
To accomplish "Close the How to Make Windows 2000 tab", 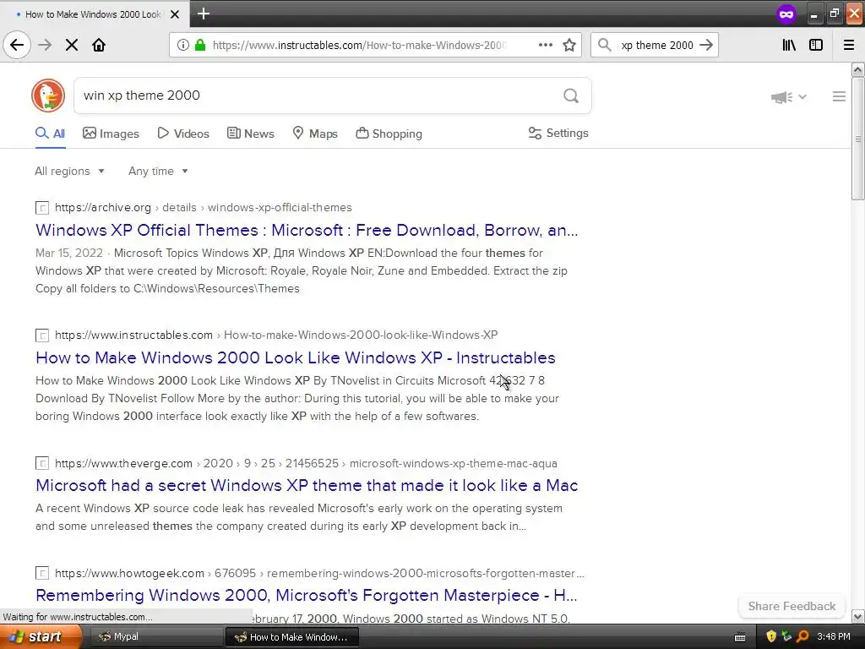I will [x=175, y=14].
